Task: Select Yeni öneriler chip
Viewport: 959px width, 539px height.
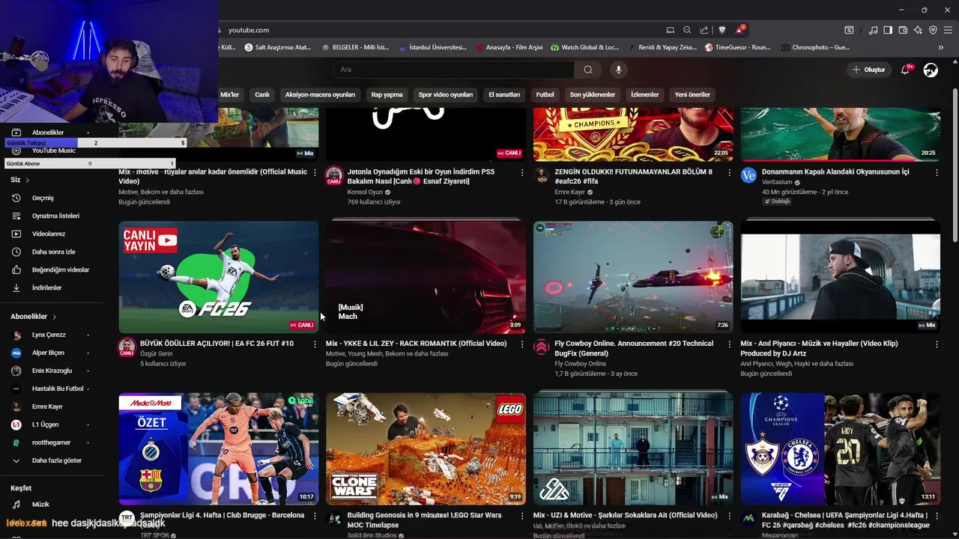Action: 692,95
